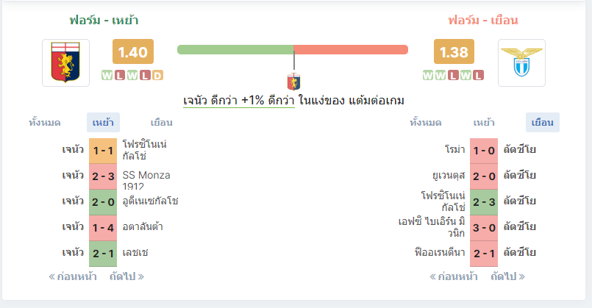Go to ถัดไป on Genoa's match list
The image size is (592, 308).
[x=126, y=276]
